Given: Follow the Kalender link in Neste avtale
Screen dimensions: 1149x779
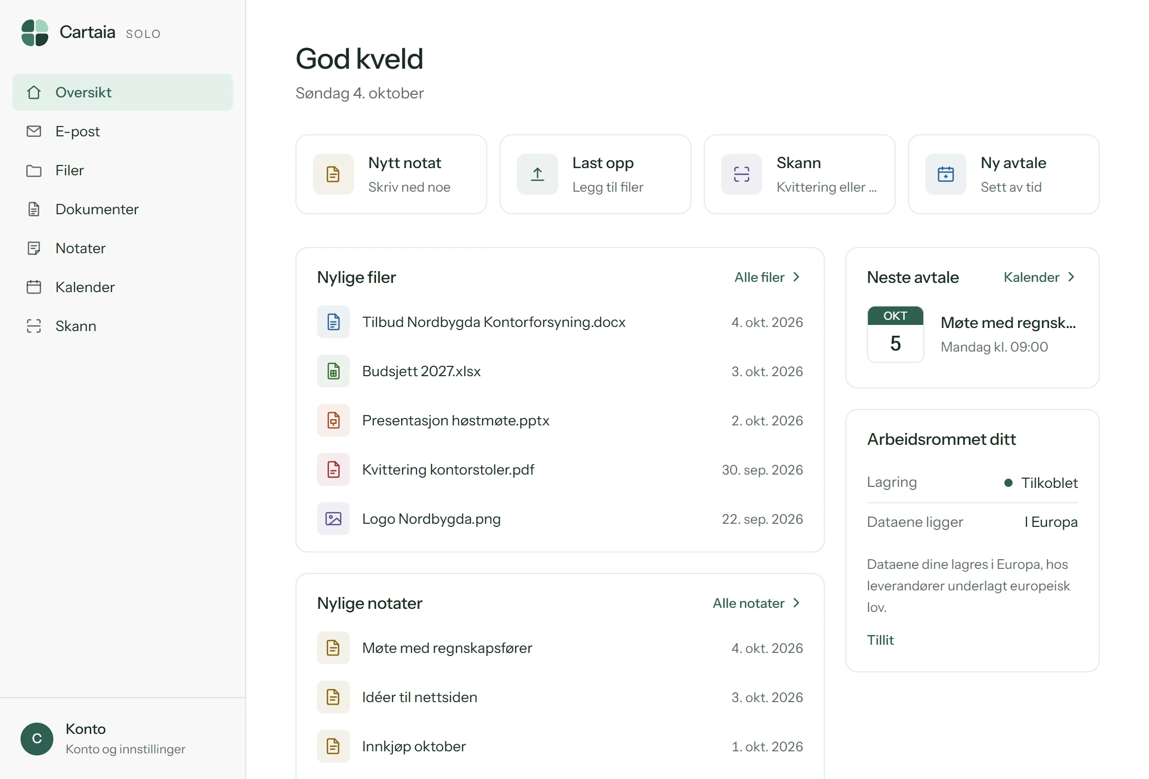Looking at the screenshot, I should pyautogui.click(x=1040, y=277).
